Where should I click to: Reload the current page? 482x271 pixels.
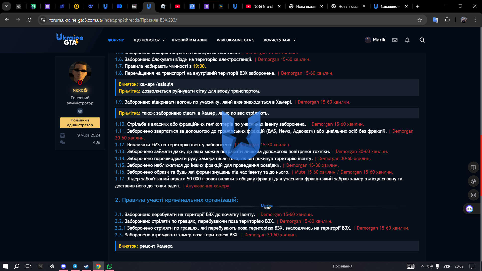pos(30,20)
